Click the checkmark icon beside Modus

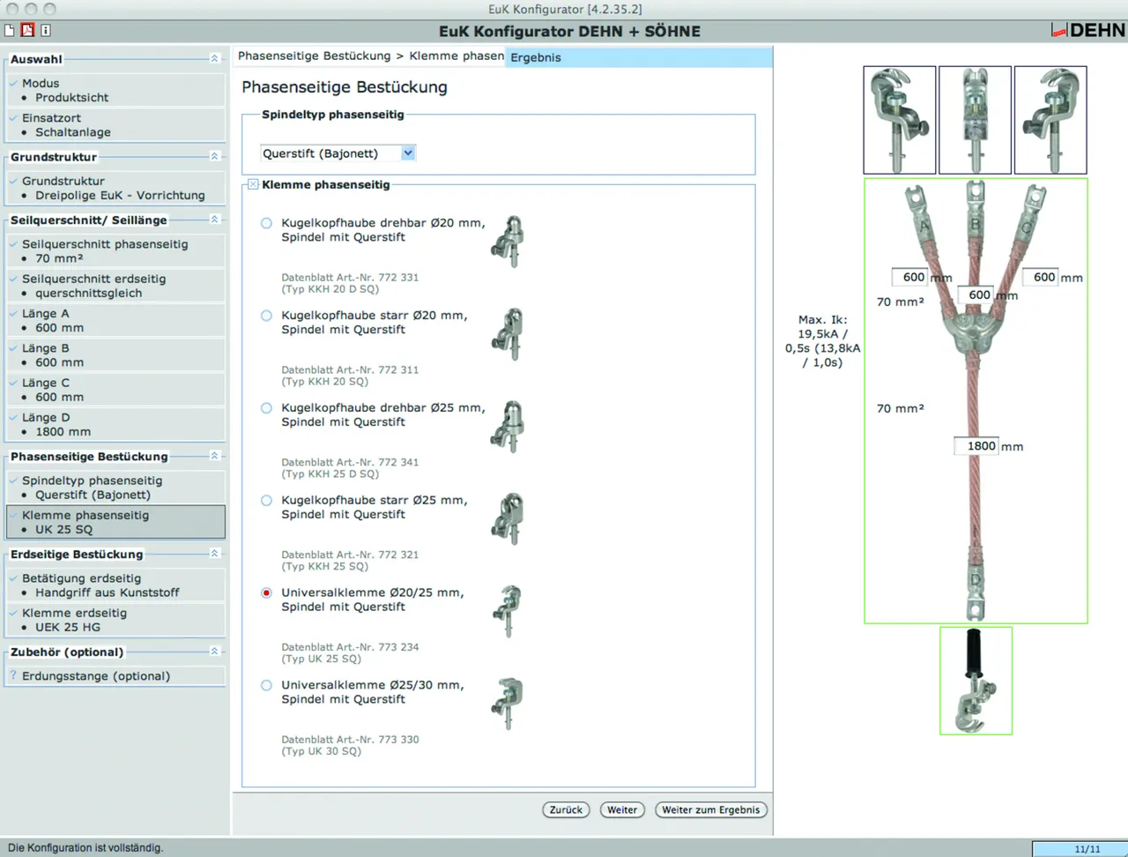coord(13,83)
